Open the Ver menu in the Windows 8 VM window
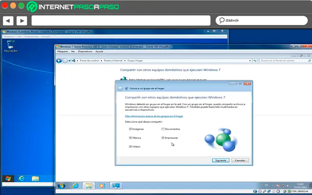The image size is (312, 195). (19, 37)
